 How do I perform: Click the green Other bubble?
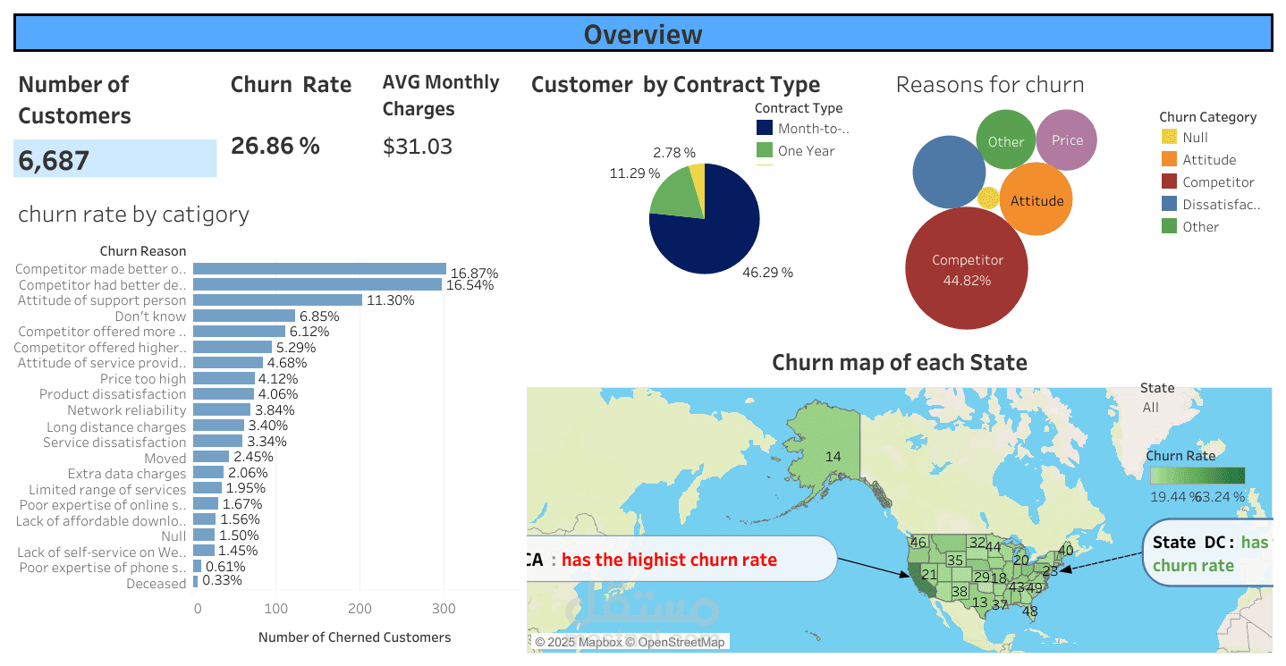tap(1006, 140)
